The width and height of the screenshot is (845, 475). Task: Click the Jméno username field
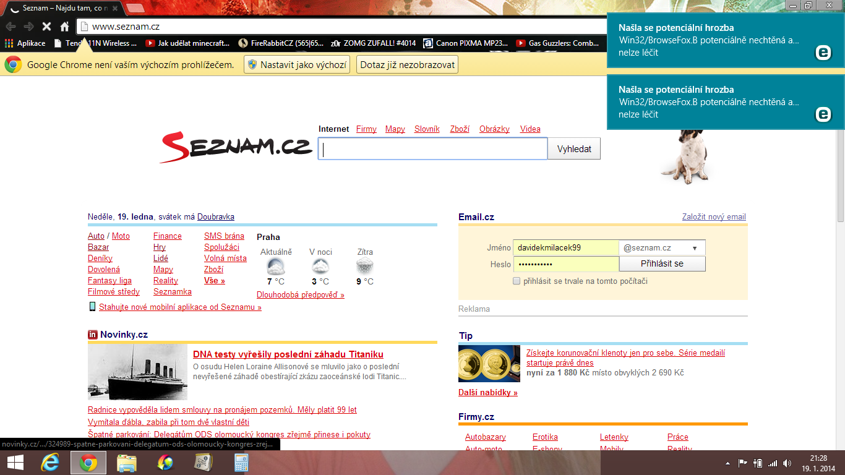[566, 248]
